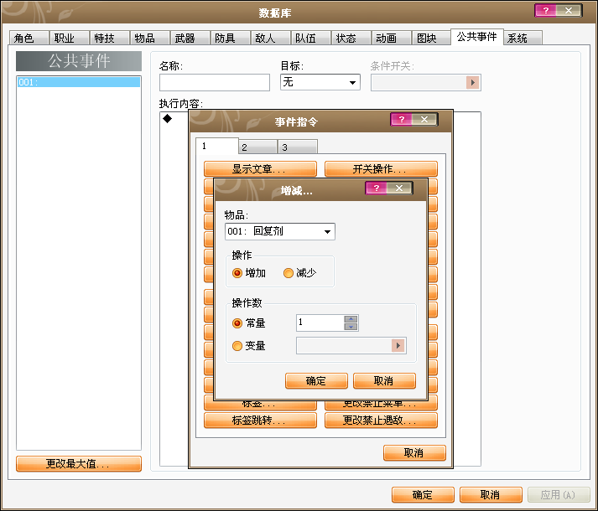Click arrow button of 条件开关 field
The image size is (598, 511).
[x=472, y=82]
